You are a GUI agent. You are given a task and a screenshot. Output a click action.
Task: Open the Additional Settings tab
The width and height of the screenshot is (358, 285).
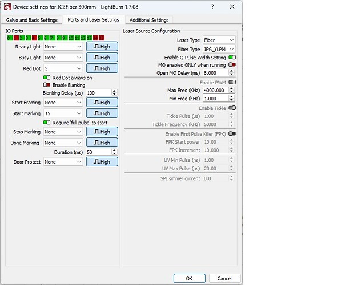pos(149,20)
